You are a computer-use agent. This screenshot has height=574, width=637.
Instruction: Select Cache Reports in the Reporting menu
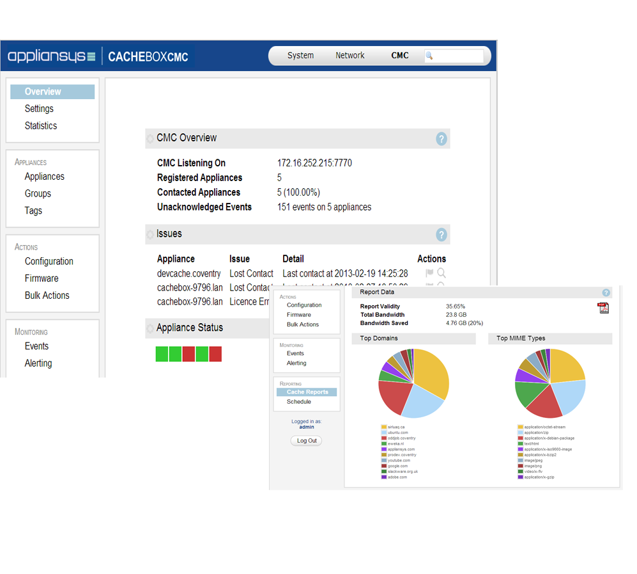pyautogui.click(x=307, y=392)
